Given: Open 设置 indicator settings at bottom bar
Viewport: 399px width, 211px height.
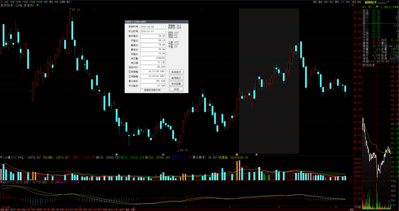Looking at the screenshot, I should click(x=133, y=210).
